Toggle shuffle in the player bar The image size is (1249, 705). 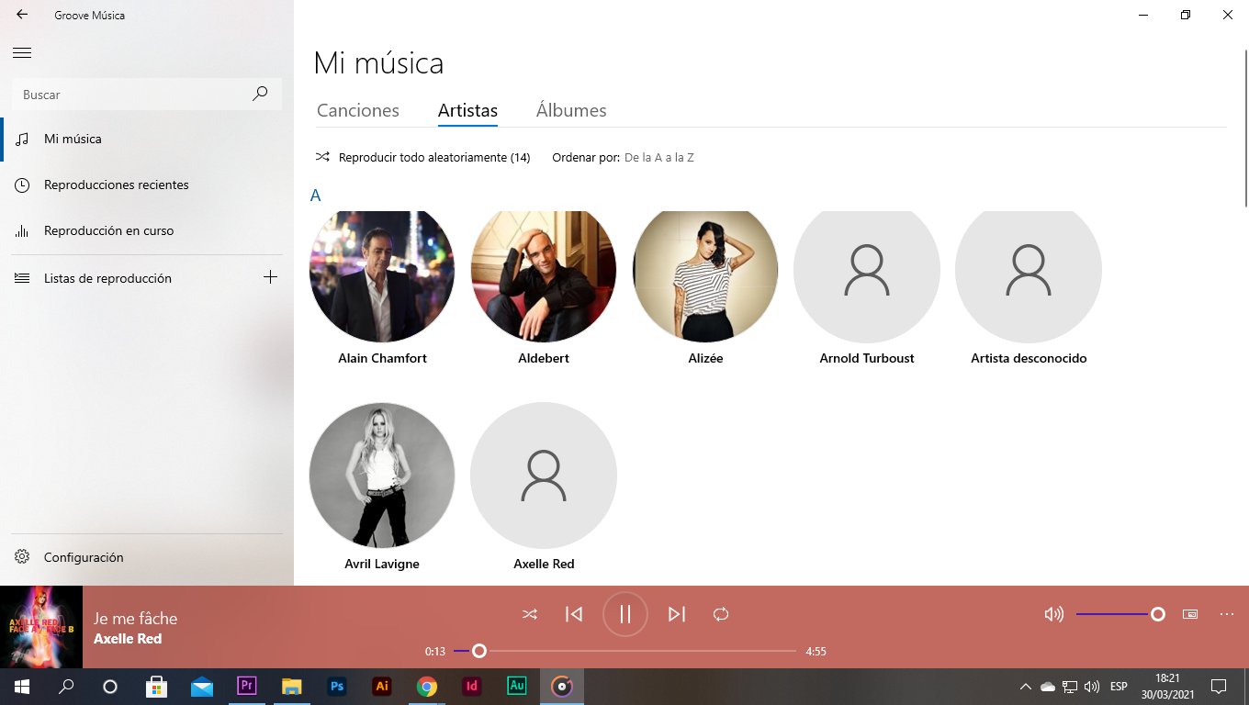pos(530,614)
